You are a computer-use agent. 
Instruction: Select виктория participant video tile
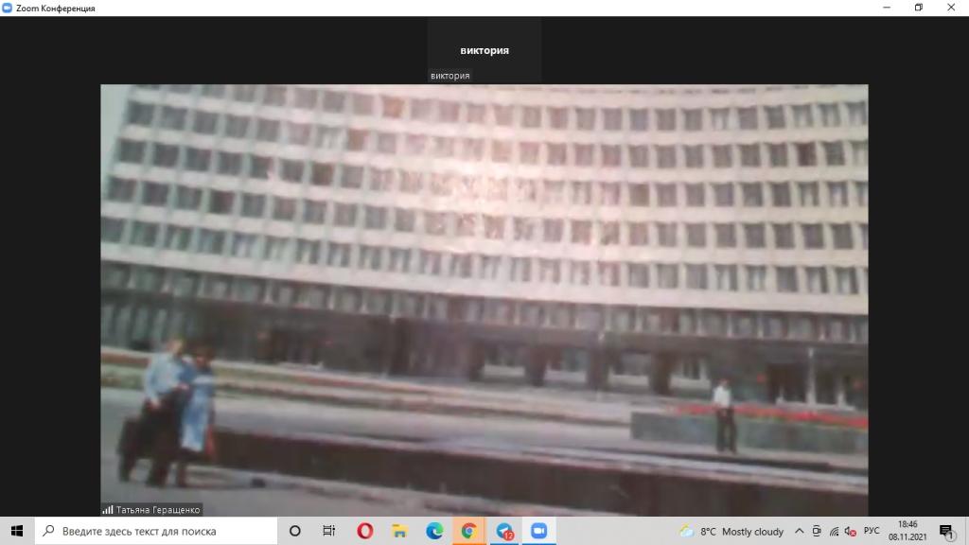[x=484, y=50]
